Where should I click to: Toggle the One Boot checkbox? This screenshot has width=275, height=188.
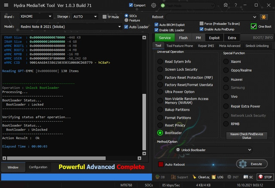pyautogui.click(x=254, y=27)
